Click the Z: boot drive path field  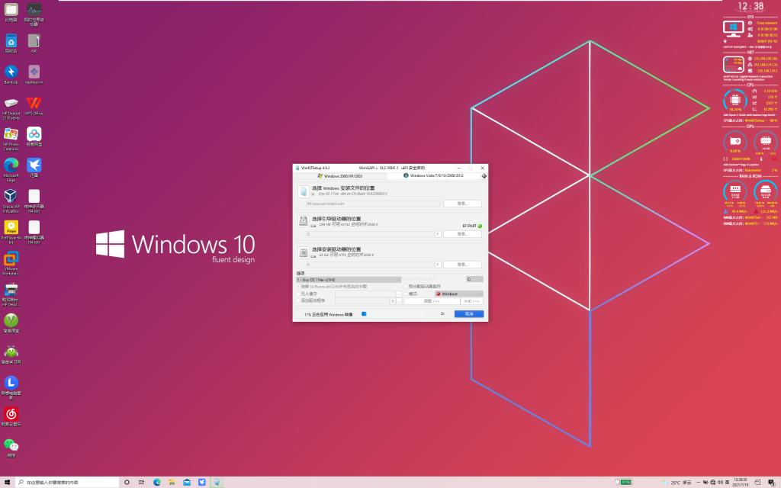[370, 234]
